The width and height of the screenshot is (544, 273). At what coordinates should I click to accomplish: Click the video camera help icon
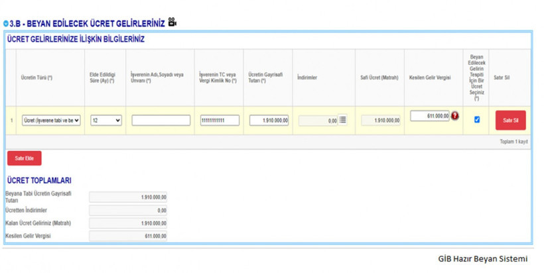tap(172, 23)
